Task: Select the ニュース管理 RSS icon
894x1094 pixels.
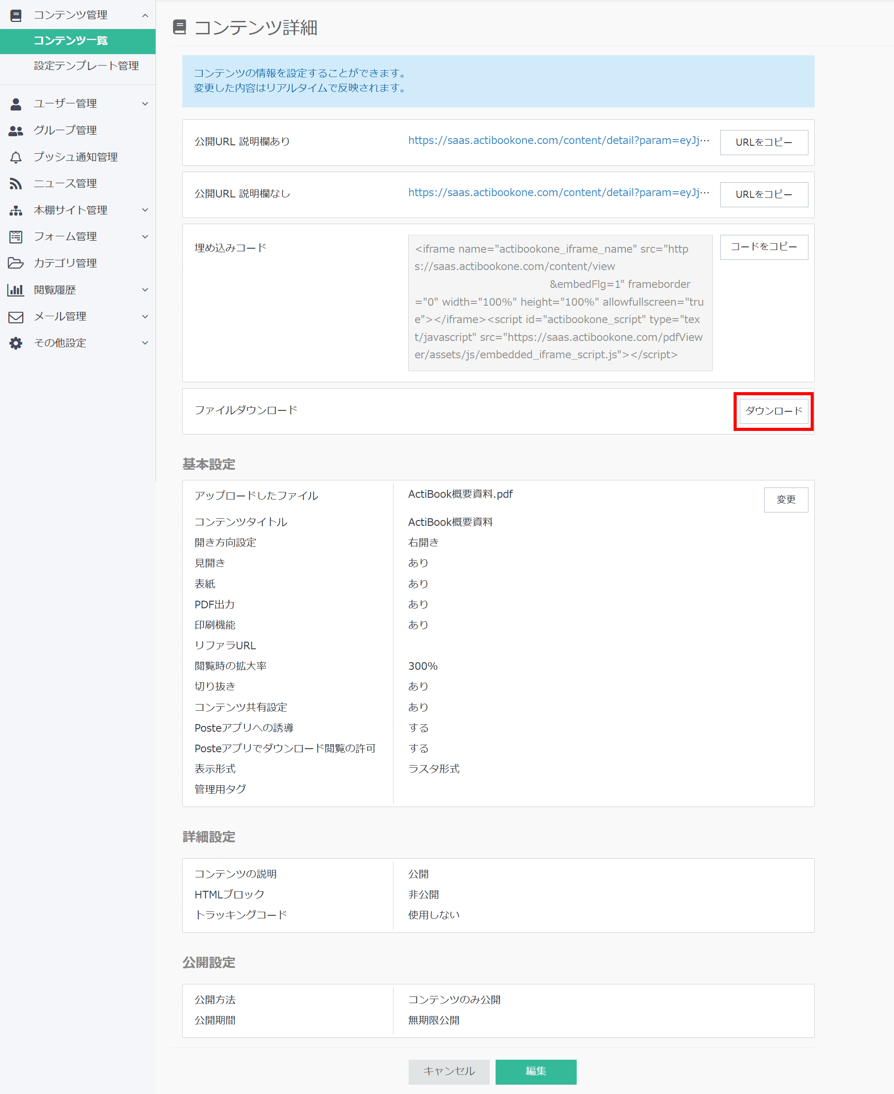Action: click(16, 183)
